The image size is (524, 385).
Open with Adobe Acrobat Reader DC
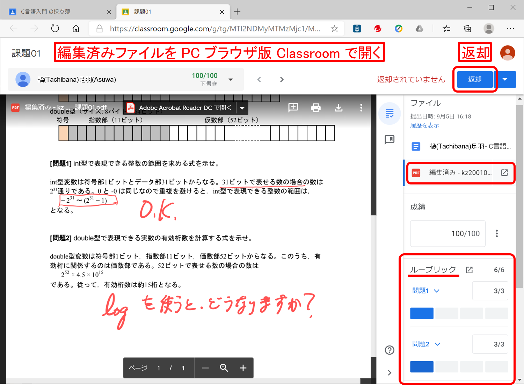click(x=180, y=108)
